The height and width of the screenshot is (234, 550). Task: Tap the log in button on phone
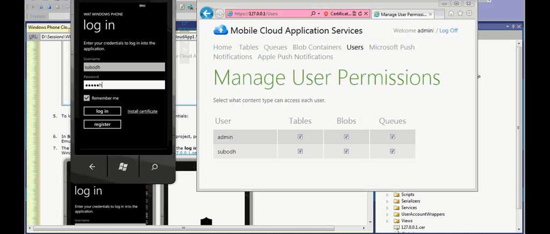tap(102, 111)
